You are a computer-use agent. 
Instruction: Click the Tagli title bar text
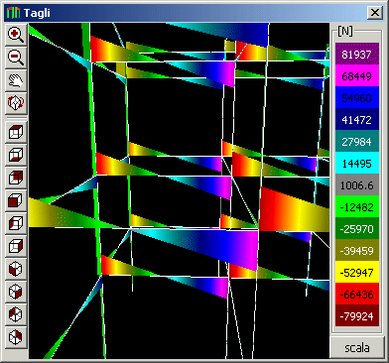[x=37, y=13]
